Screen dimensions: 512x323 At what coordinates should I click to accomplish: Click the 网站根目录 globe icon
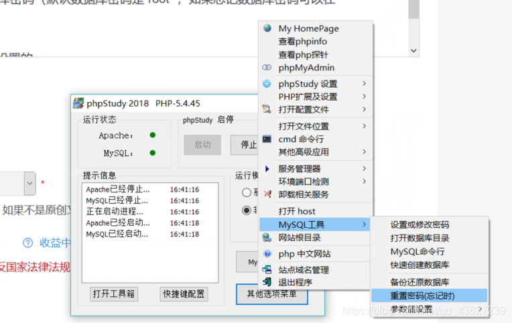(x=267, y=237)
